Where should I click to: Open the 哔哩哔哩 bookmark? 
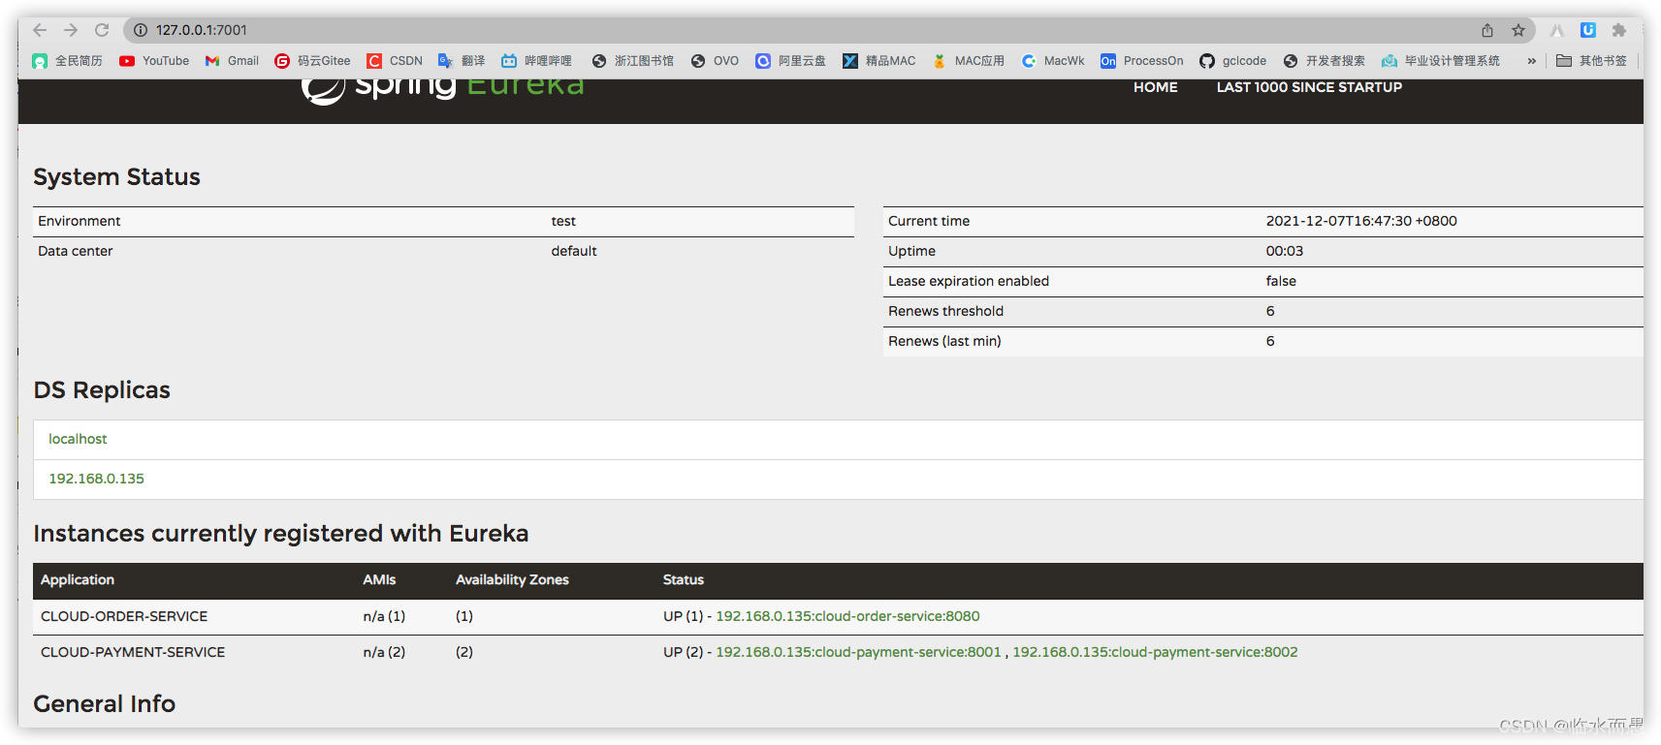tap(536, 61)
